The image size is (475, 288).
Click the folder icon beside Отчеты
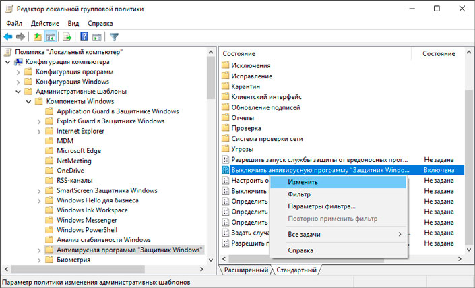click(226, 117)
